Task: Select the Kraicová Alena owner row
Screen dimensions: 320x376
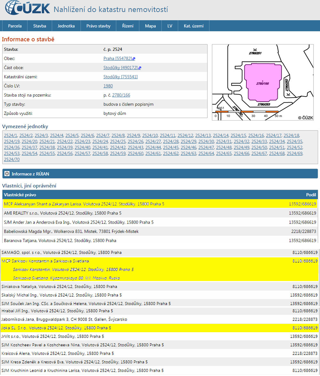Action: point(160,354)
